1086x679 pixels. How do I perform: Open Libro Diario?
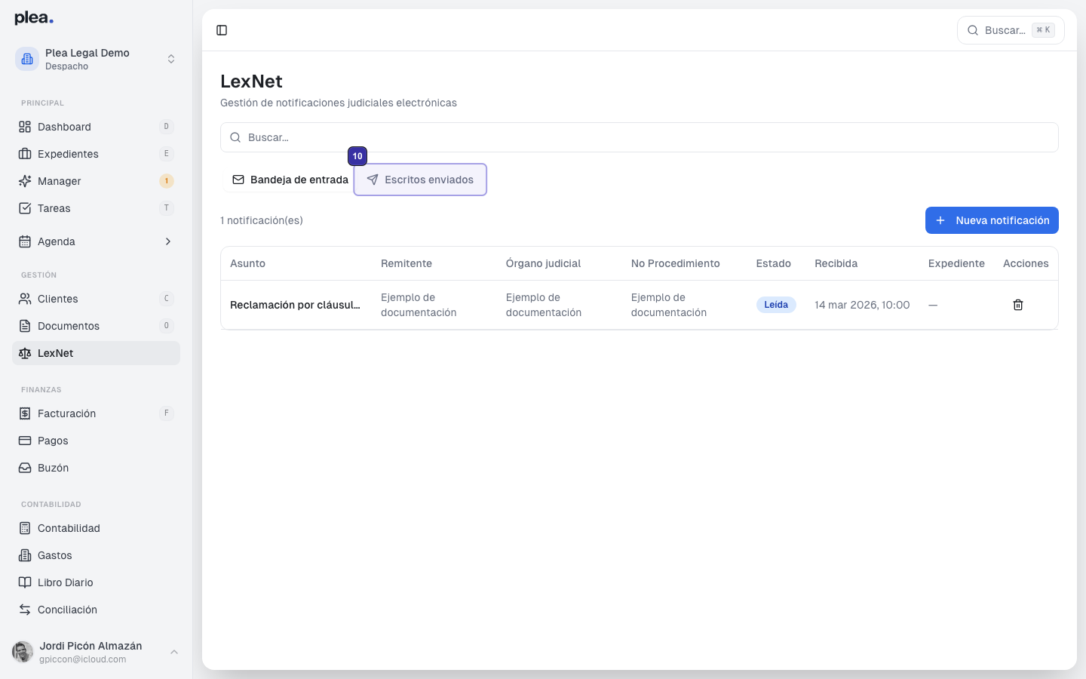[96, 582]
